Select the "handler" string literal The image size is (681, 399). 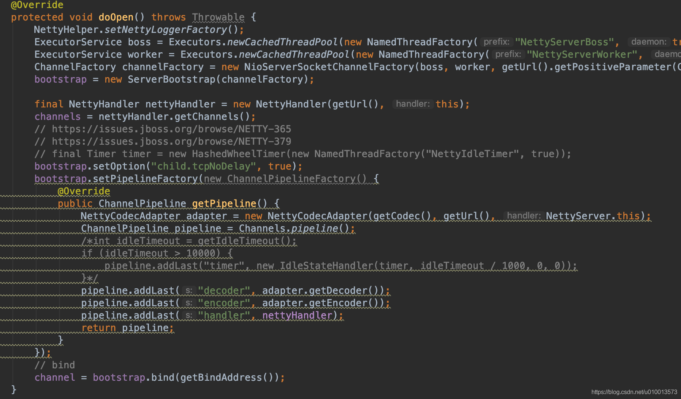pos(224,315)
